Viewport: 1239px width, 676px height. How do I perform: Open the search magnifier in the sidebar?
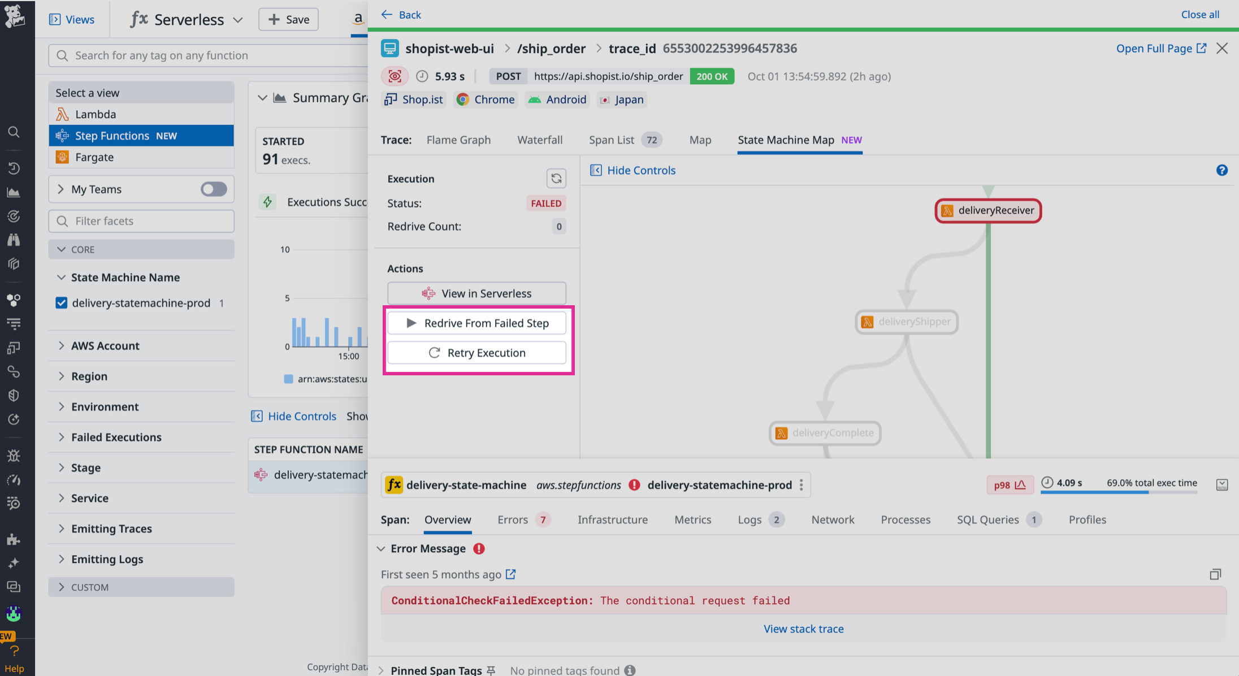coord(14,132)
